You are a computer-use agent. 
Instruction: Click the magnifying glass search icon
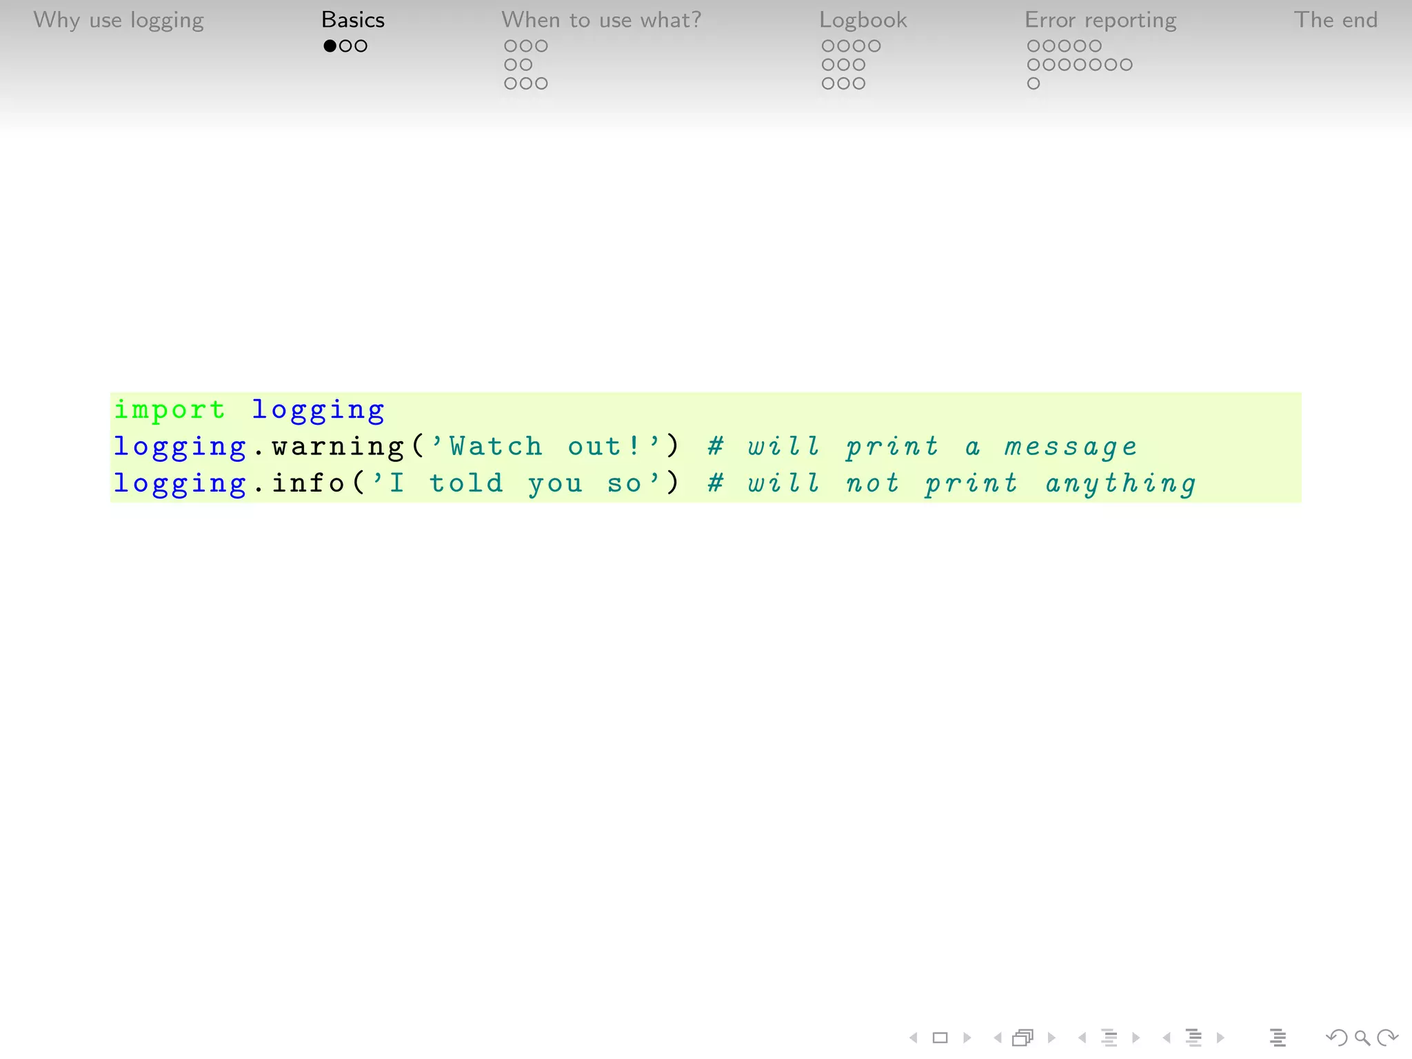[x=1362, y=1038]
